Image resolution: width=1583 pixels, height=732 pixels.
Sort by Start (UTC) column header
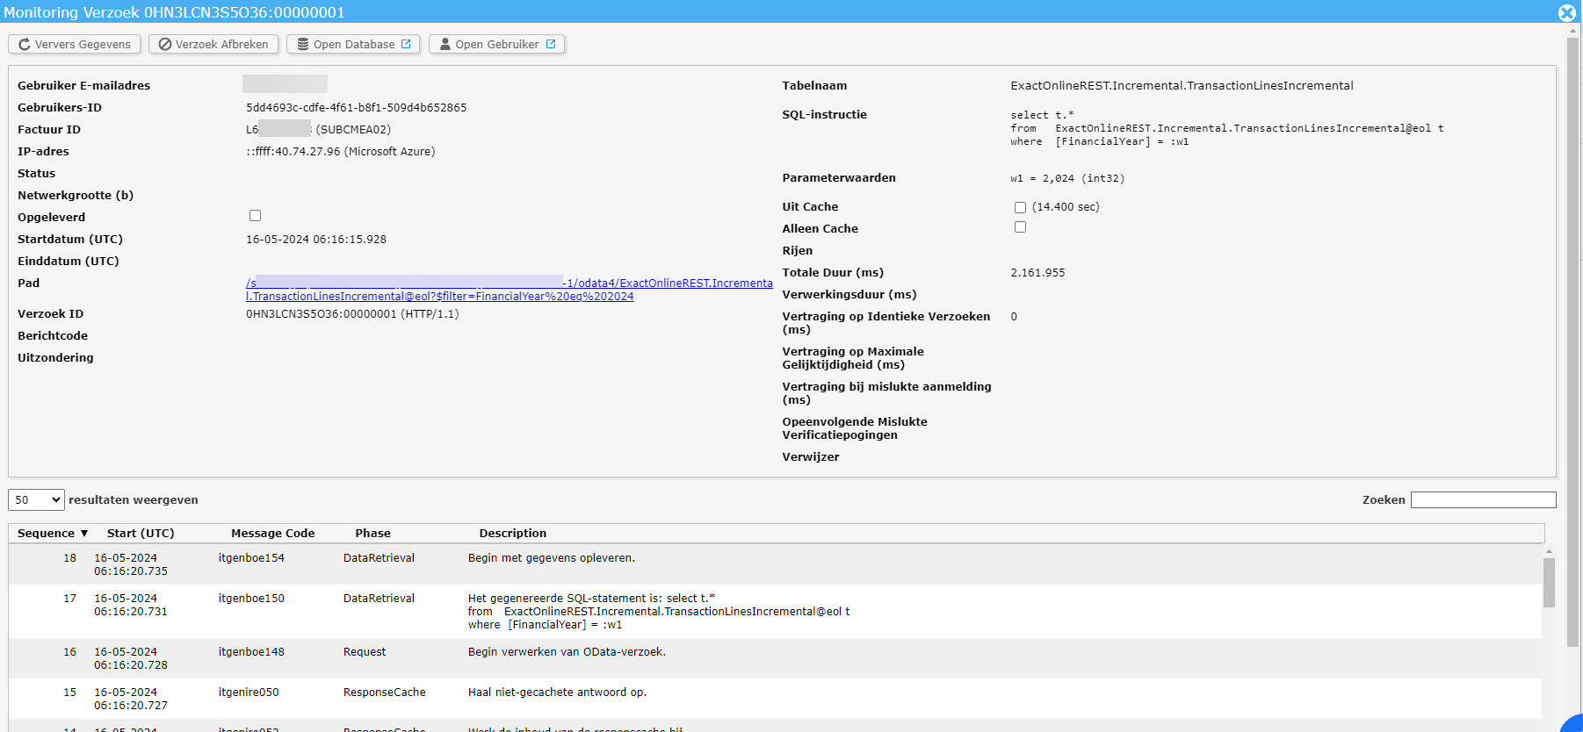click(x=141, y=534)
